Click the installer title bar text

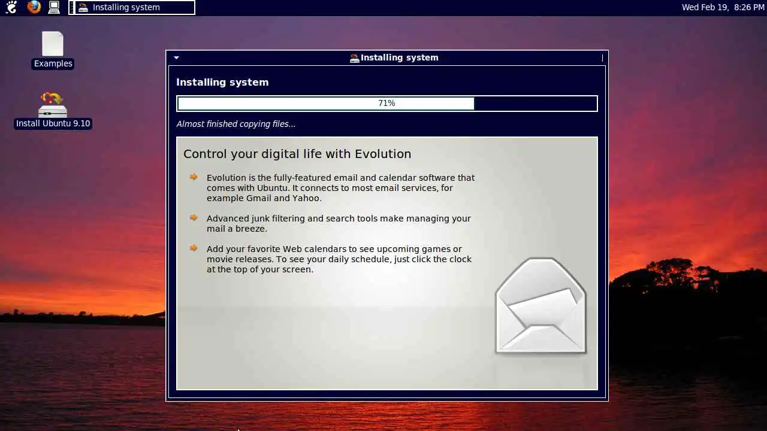coord(400,57)
